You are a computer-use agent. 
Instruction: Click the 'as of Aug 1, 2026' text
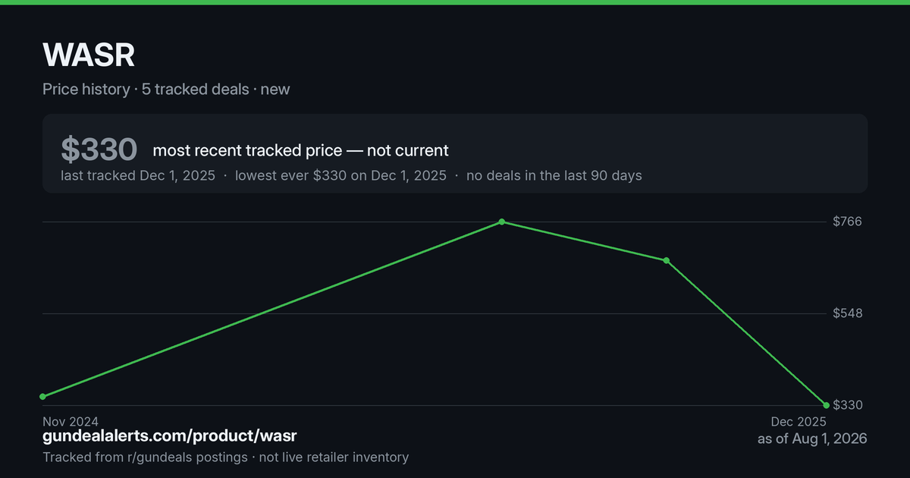coord(812,439)
